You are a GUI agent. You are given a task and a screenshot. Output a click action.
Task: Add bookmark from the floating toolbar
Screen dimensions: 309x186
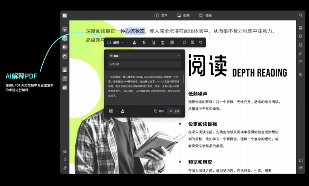pos(184,43)
